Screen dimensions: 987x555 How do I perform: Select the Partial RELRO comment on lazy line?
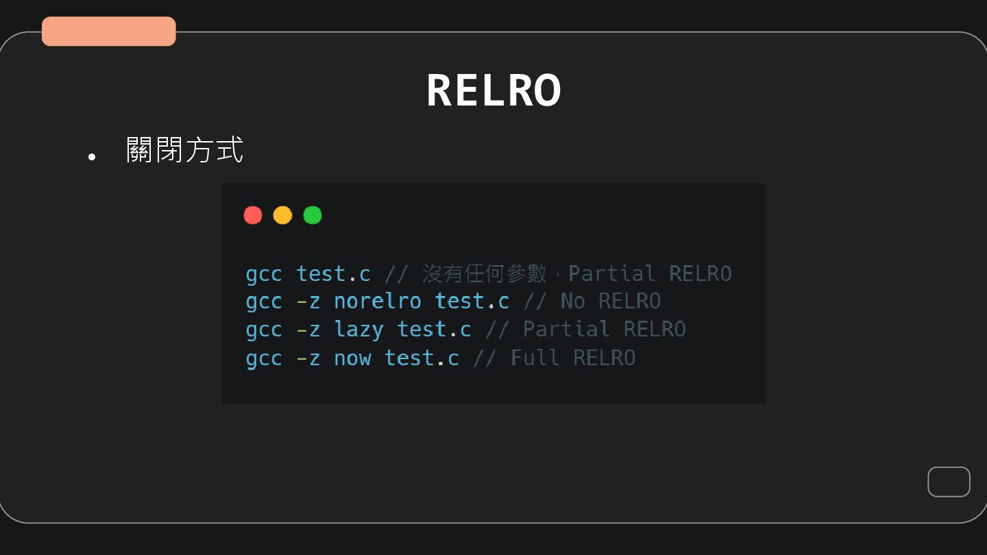click(x=604, y=330)
